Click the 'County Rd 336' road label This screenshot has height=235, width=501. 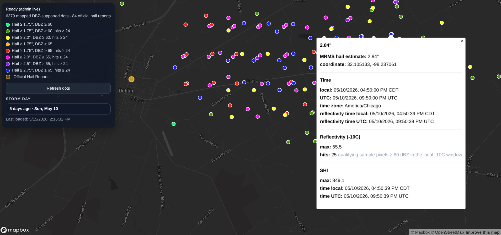tap(82, 212)
